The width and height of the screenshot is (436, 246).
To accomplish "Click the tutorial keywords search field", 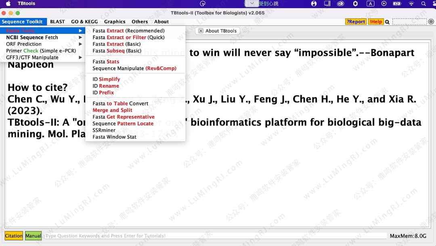I will pyautogui.click(x=215, y=236).
